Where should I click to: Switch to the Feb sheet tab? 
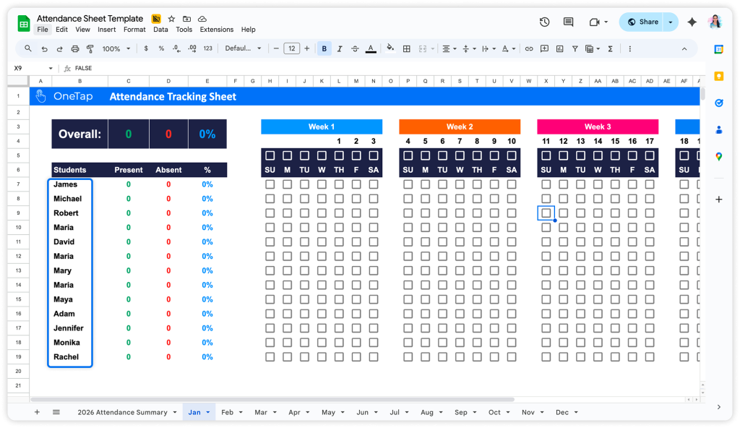tap(227, 412)
